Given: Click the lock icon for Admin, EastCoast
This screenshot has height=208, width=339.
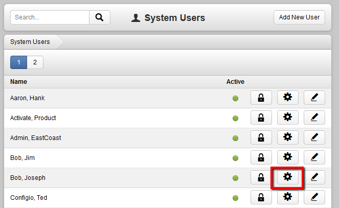Looking at the screenshot, I should click(261, 137).
